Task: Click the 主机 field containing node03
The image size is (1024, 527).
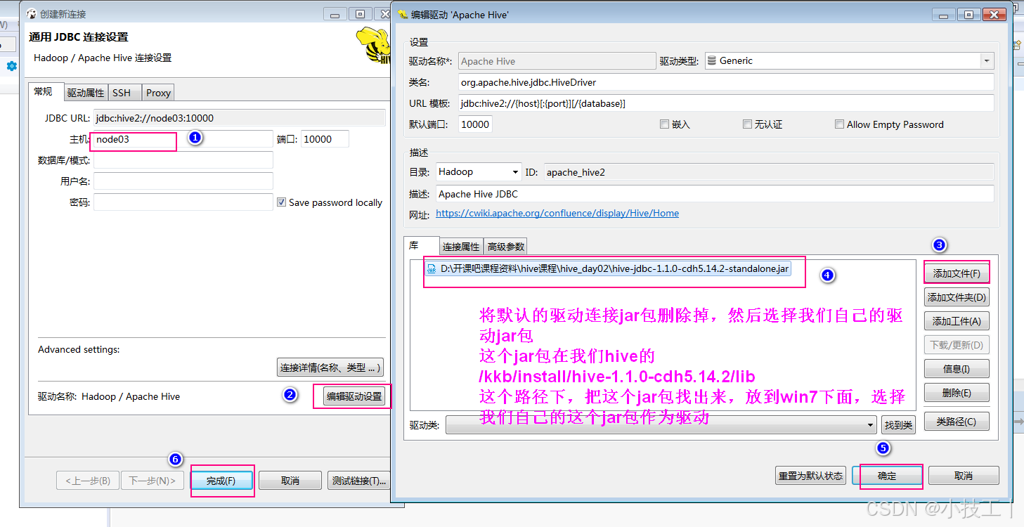Action: coord(183,139)
